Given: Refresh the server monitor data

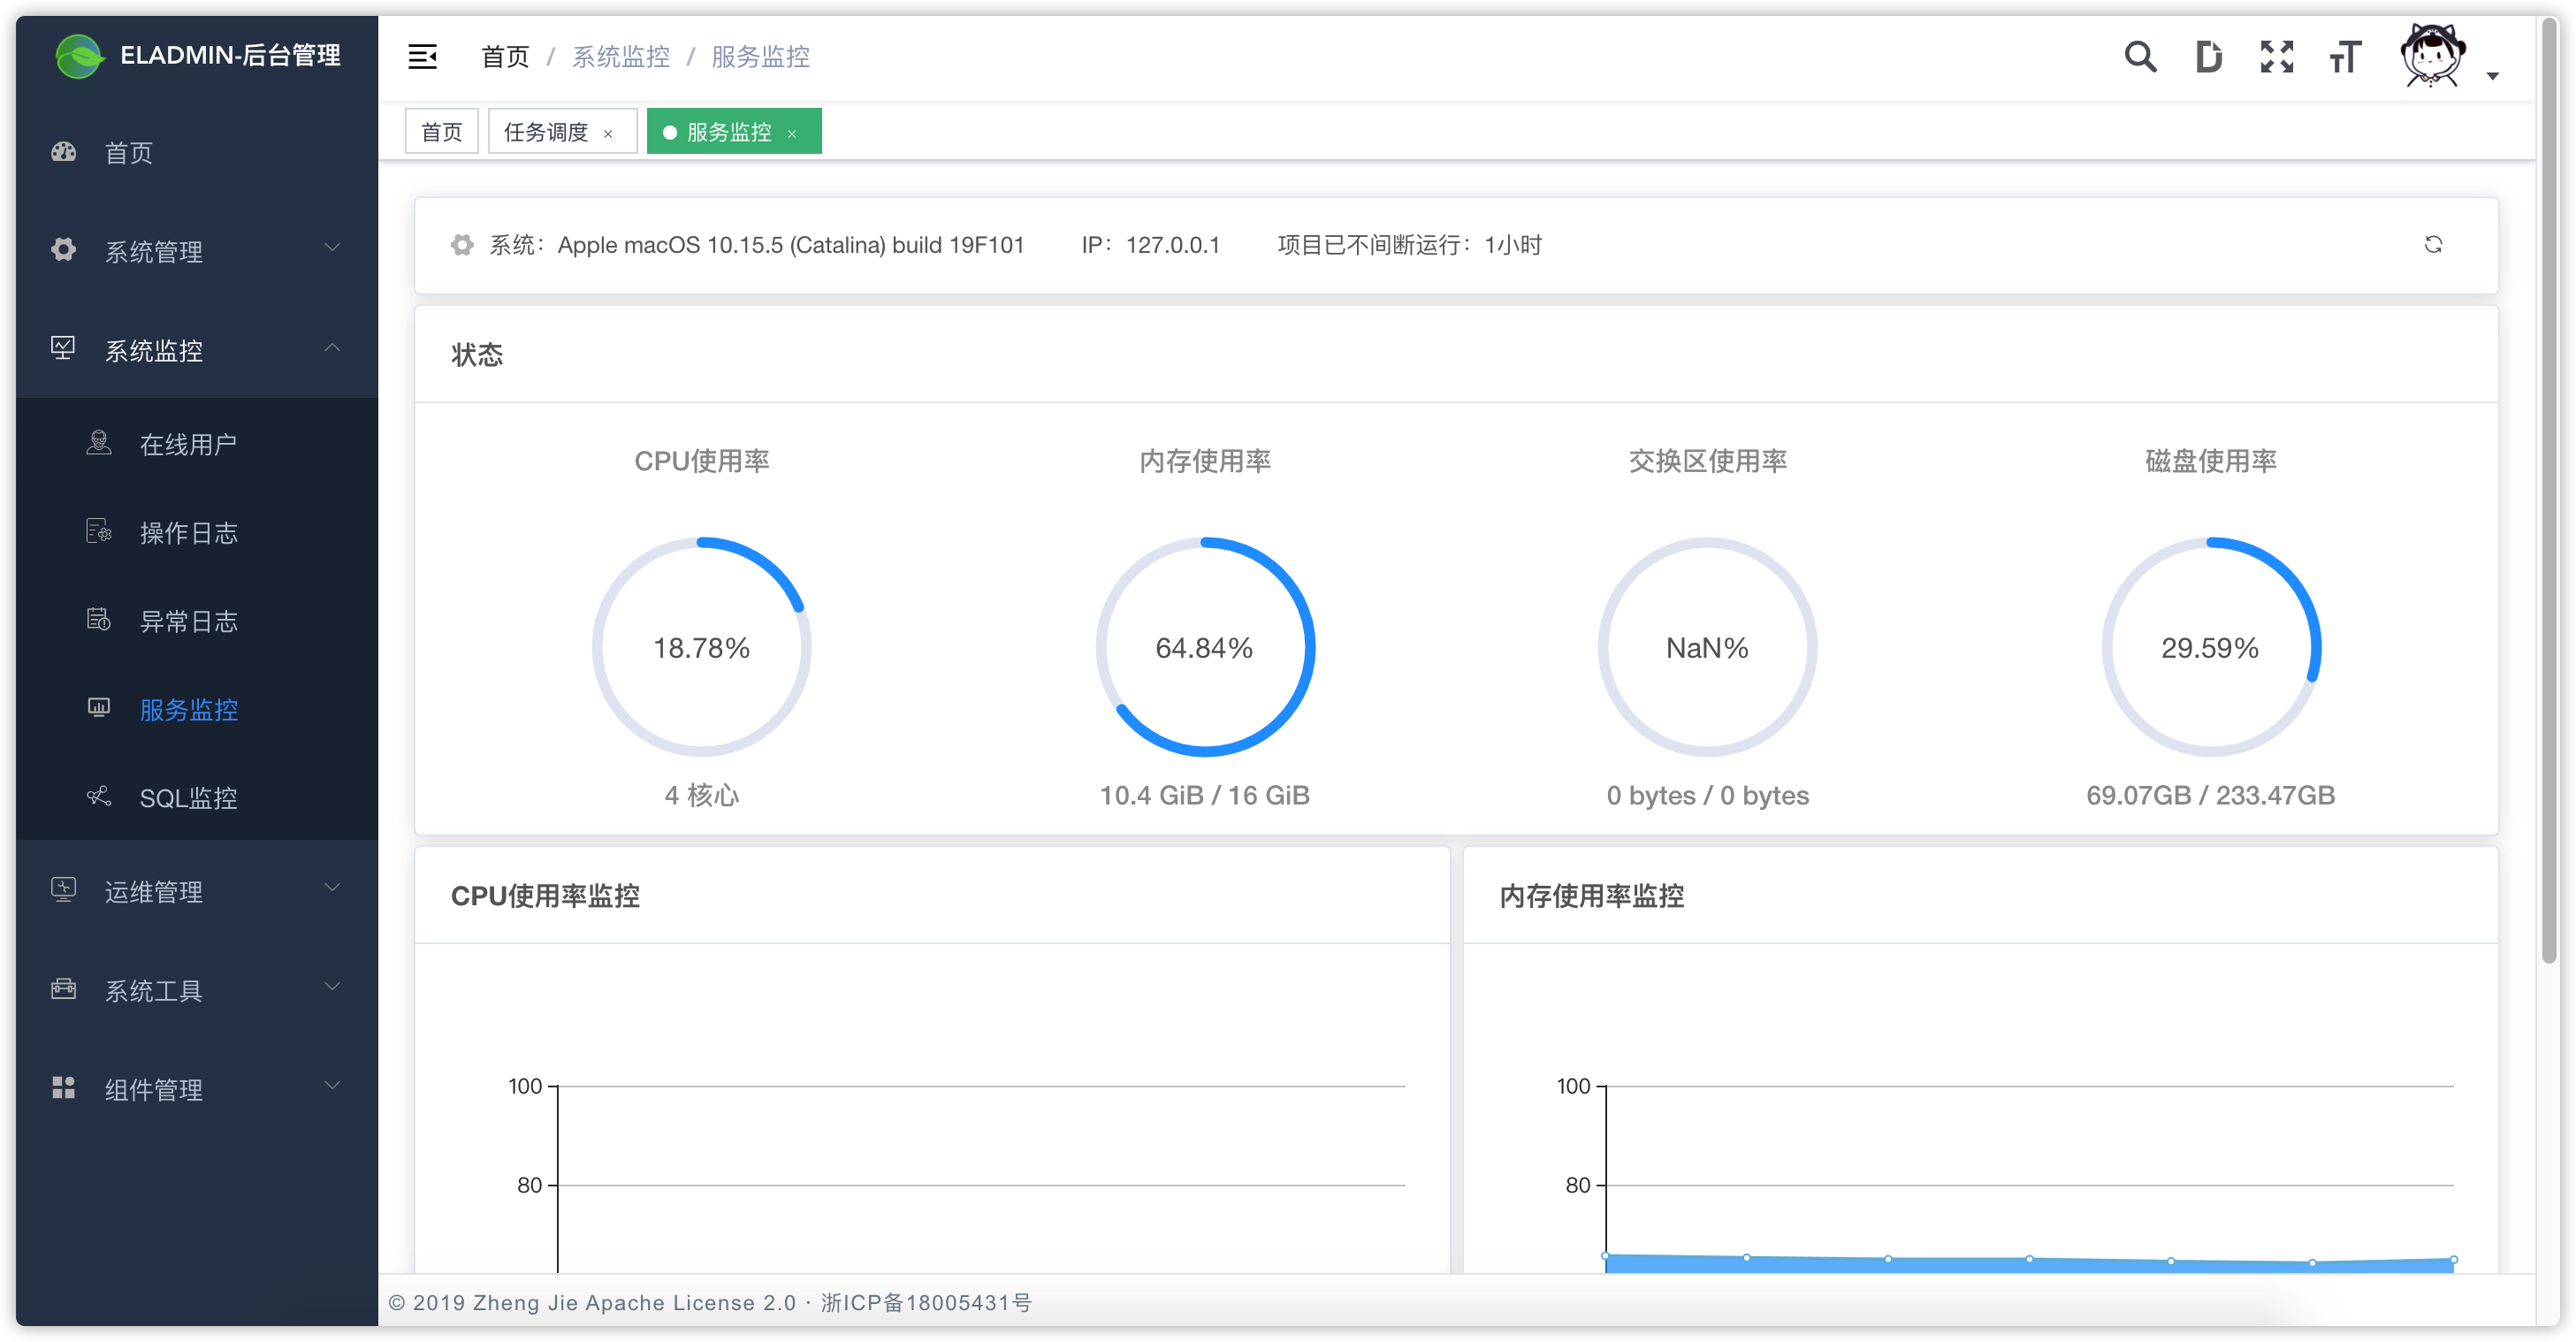Looking at the screenshot, I should click(2433, 245).
